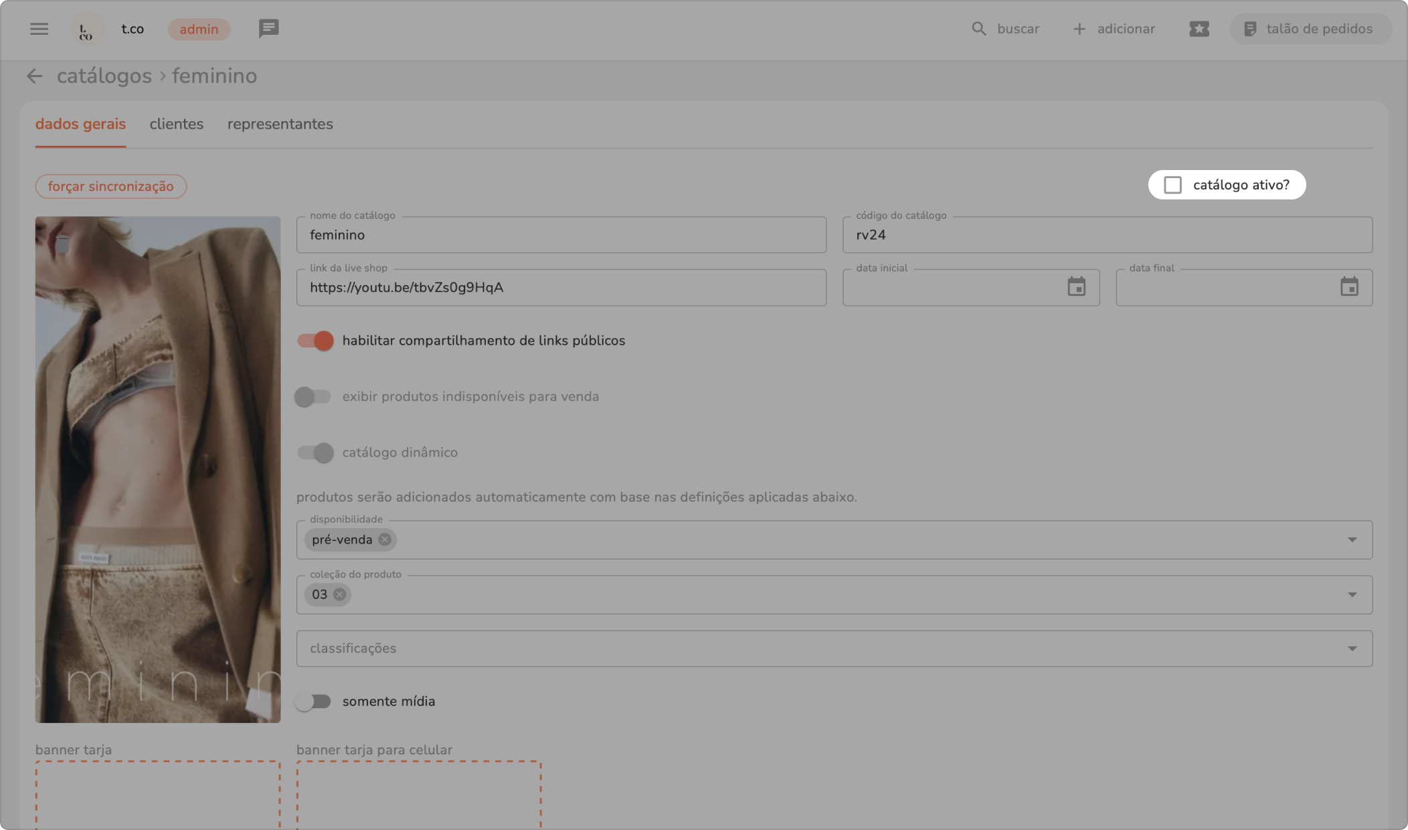Open the classificações dropdown
The width and height of the screenshot is (1408, 830).
(1352, 649)
